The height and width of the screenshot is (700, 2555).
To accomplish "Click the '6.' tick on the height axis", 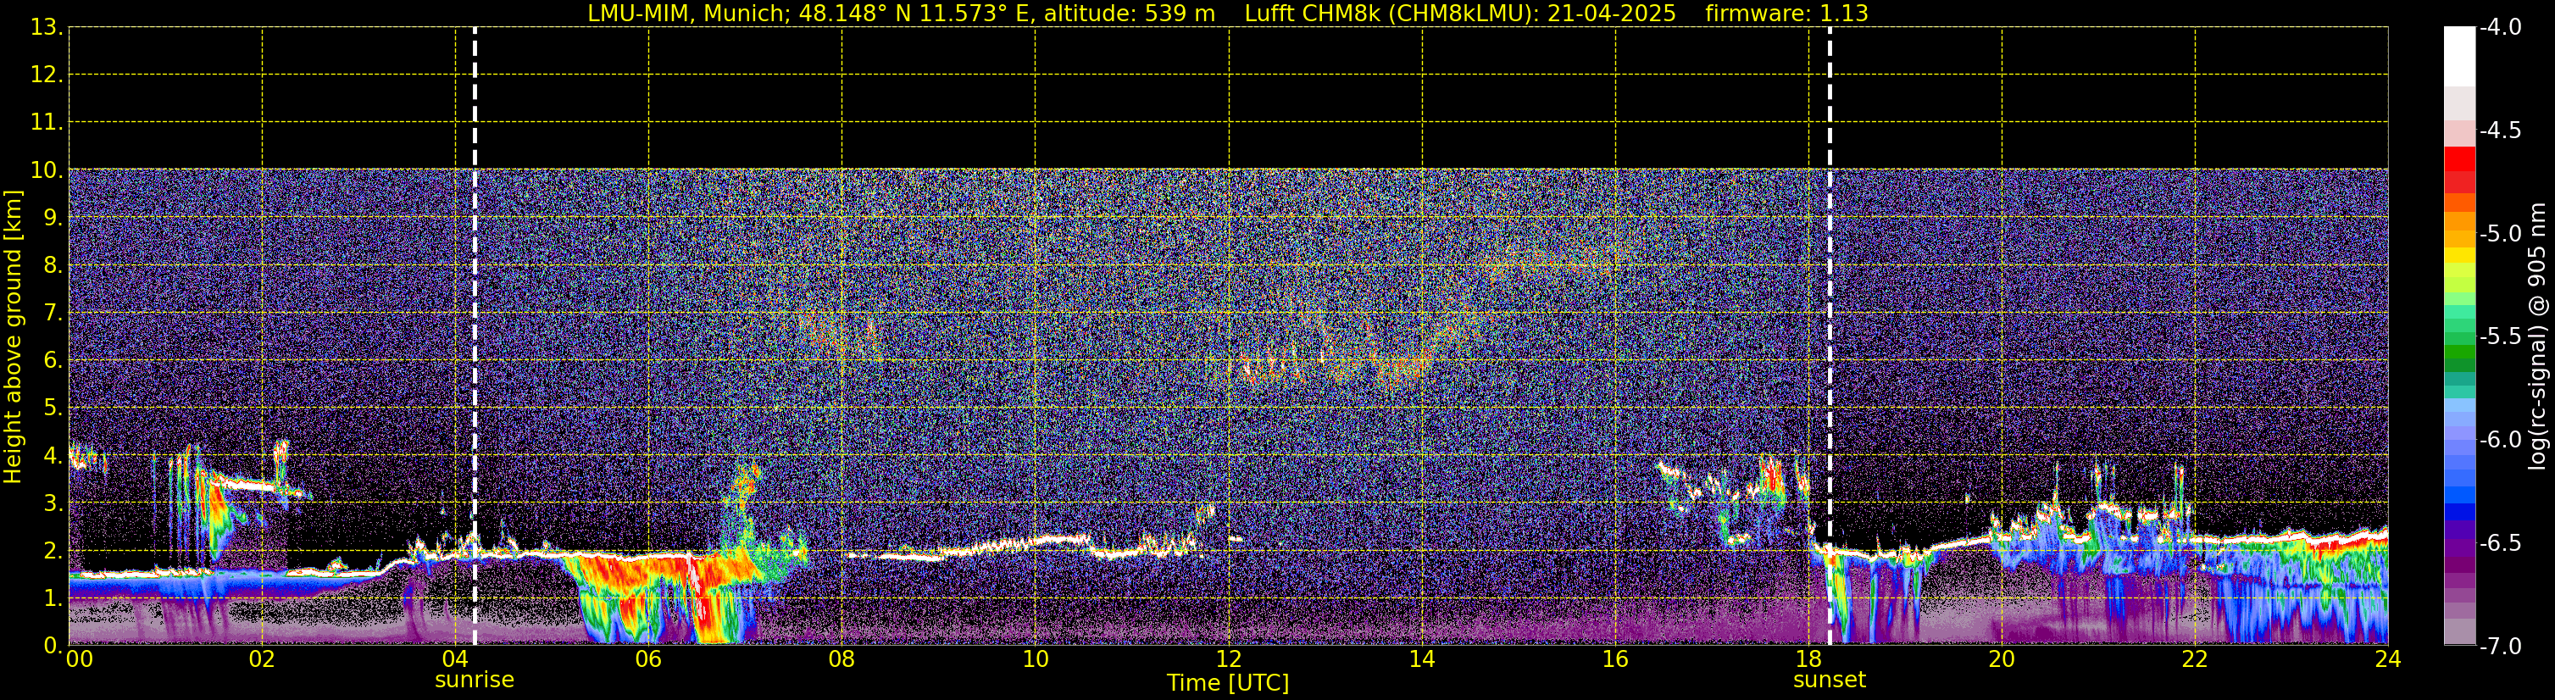I will tap(53, 361).
